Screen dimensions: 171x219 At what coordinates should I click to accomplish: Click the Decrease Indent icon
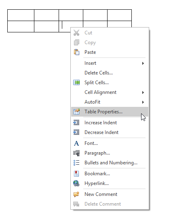76,132
